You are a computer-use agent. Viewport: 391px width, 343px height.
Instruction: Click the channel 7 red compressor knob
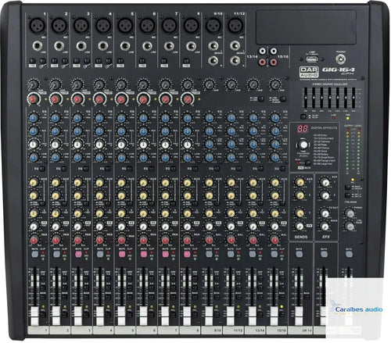tap(165, 99)
